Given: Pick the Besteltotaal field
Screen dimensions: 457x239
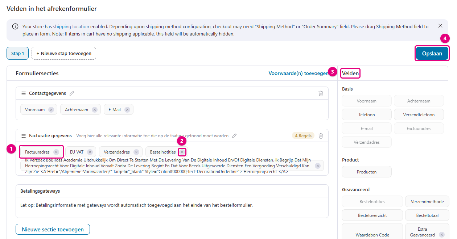Looking at the screenshot, I should tap(427, 215).
